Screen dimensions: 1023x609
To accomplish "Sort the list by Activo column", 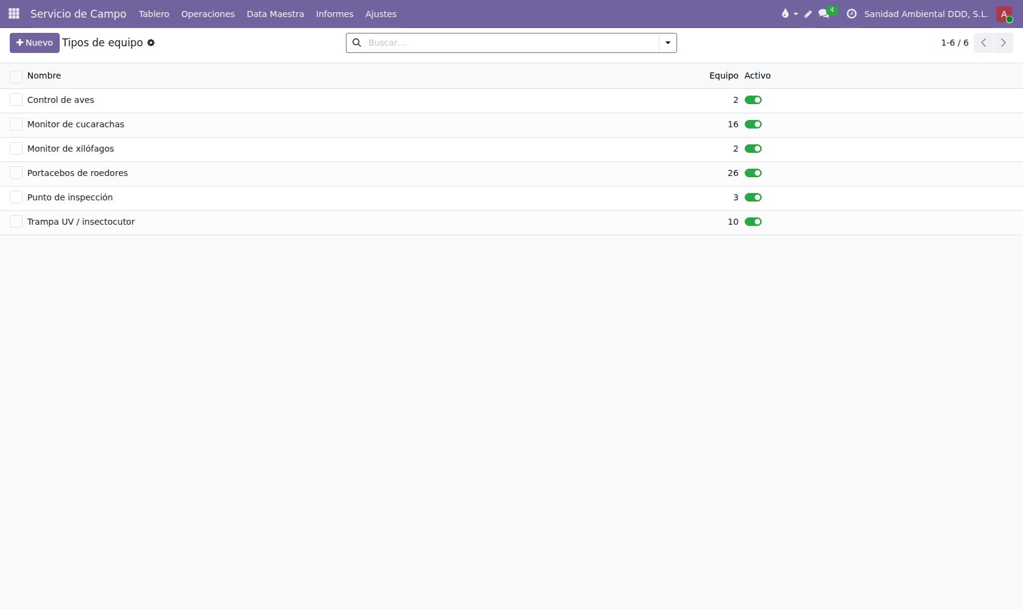I will [758, 76].
